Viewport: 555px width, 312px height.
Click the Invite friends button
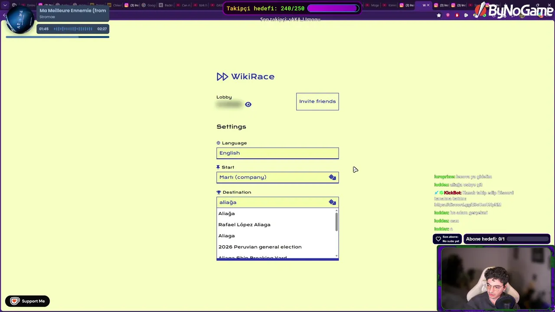click(x=317, y=101)
